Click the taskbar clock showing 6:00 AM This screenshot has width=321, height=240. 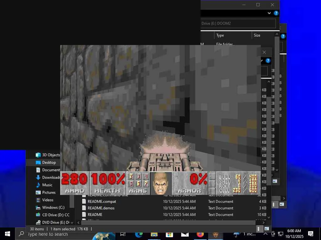tap(294, 234)
